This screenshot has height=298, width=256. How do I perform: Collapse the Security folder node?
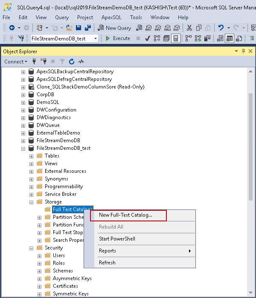(x=31, y=248)
